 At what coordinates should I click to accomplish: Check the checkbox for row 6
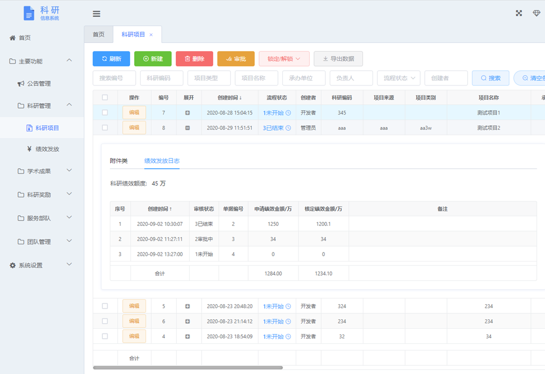coord(105,321)
